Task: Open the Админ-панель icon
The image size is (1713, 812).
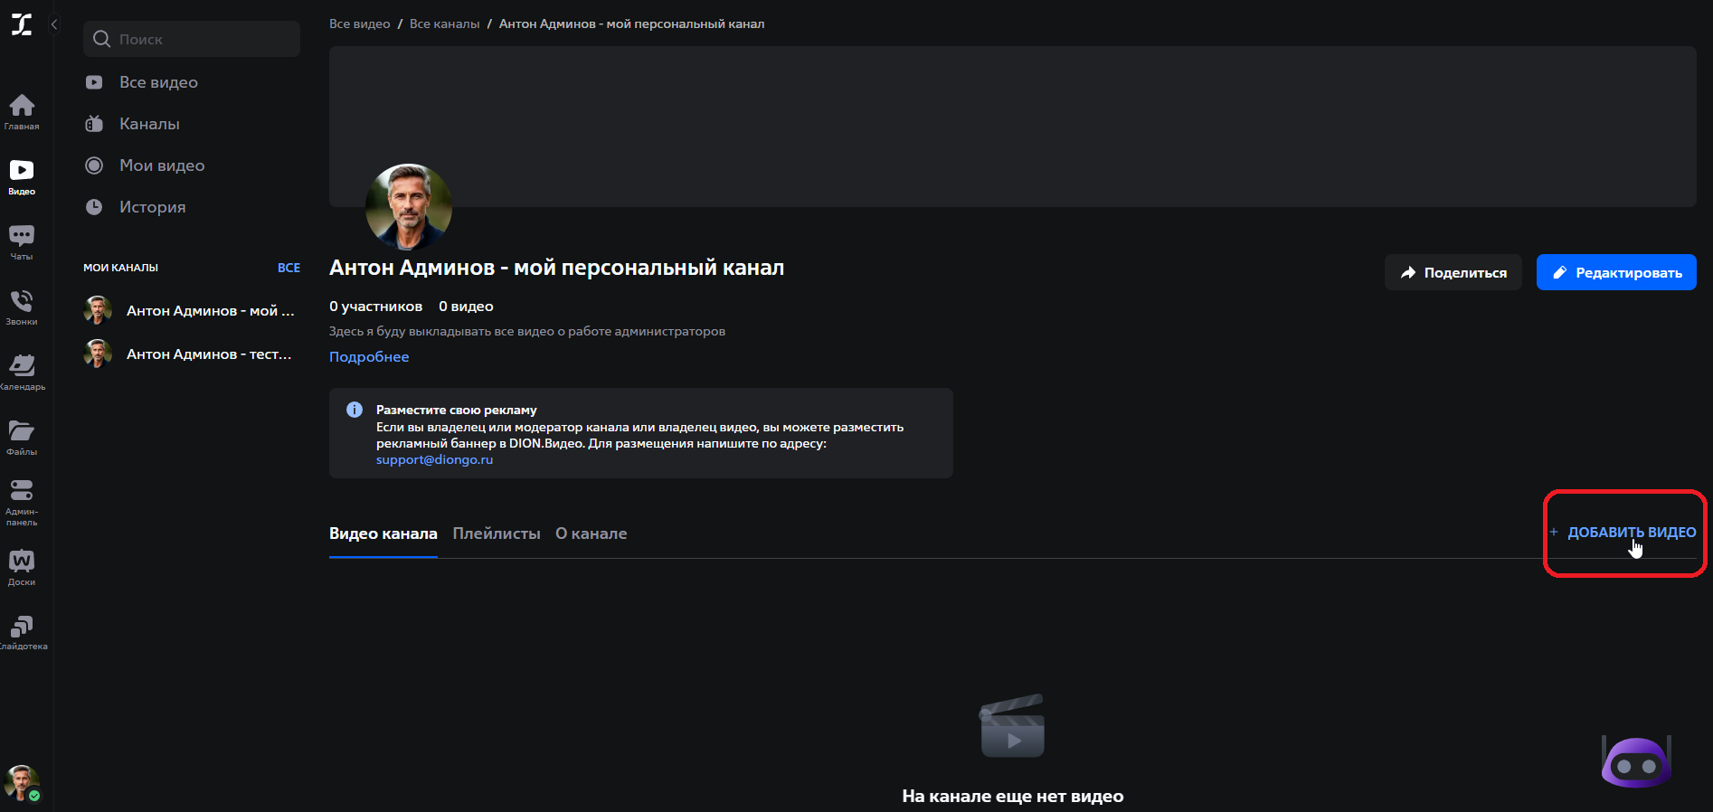Action: pyautogui.click(x=22, y=503)
